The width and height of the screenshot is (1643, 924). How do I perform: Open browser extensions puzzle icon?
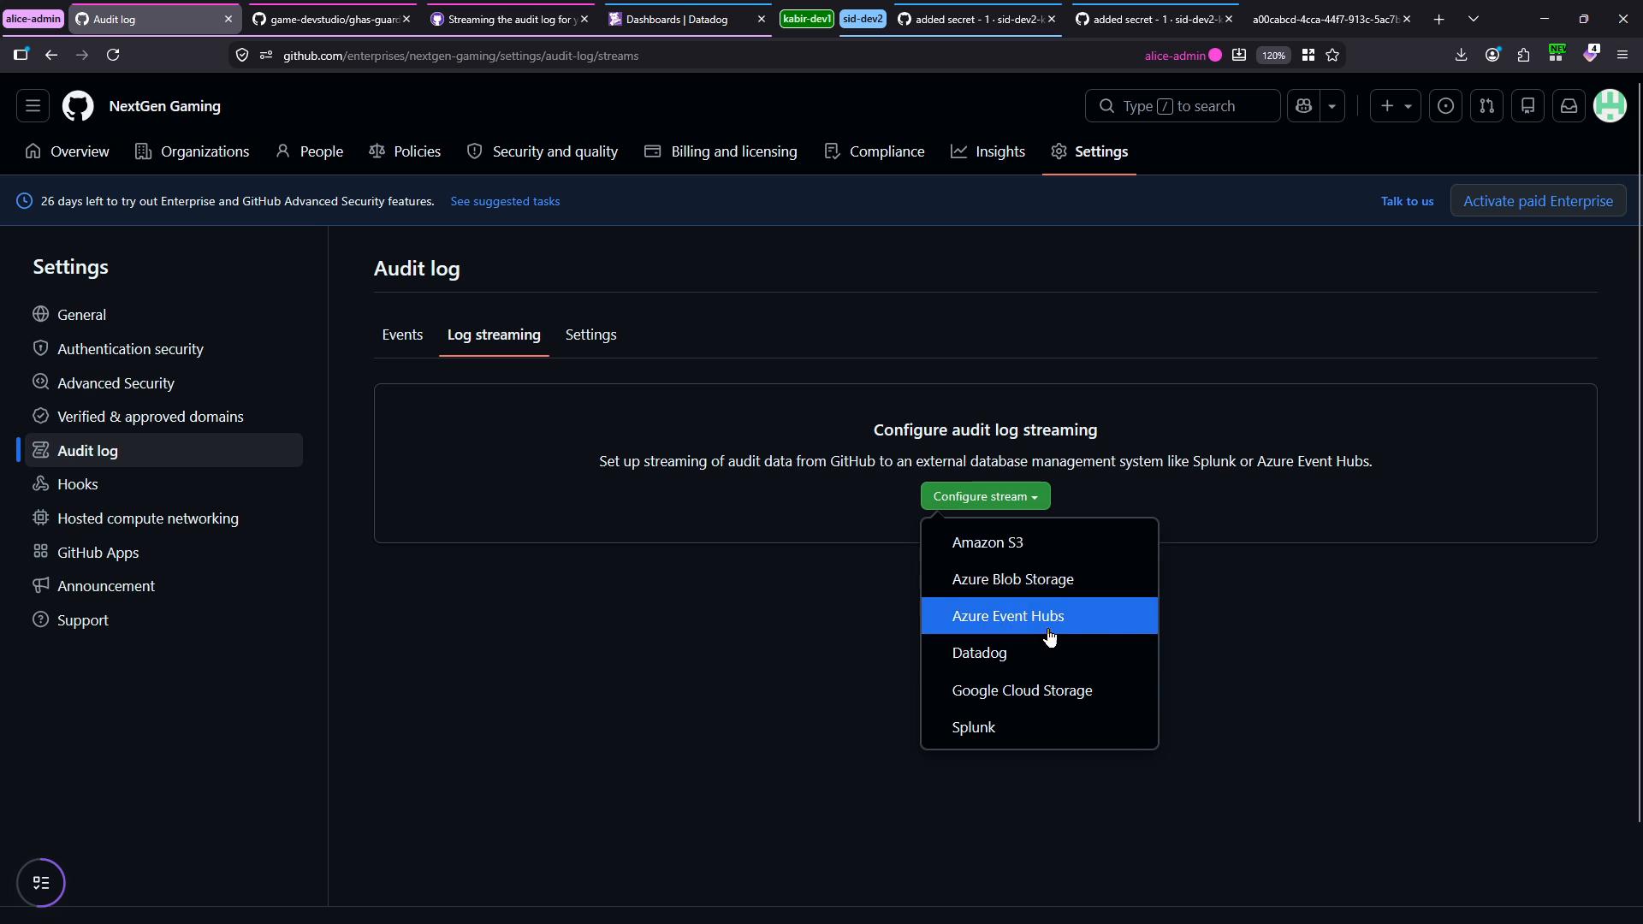1523,55
